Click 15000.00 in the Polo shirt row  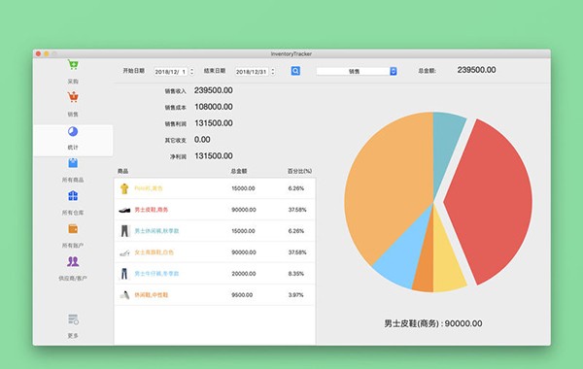click(x=243, y=188)
